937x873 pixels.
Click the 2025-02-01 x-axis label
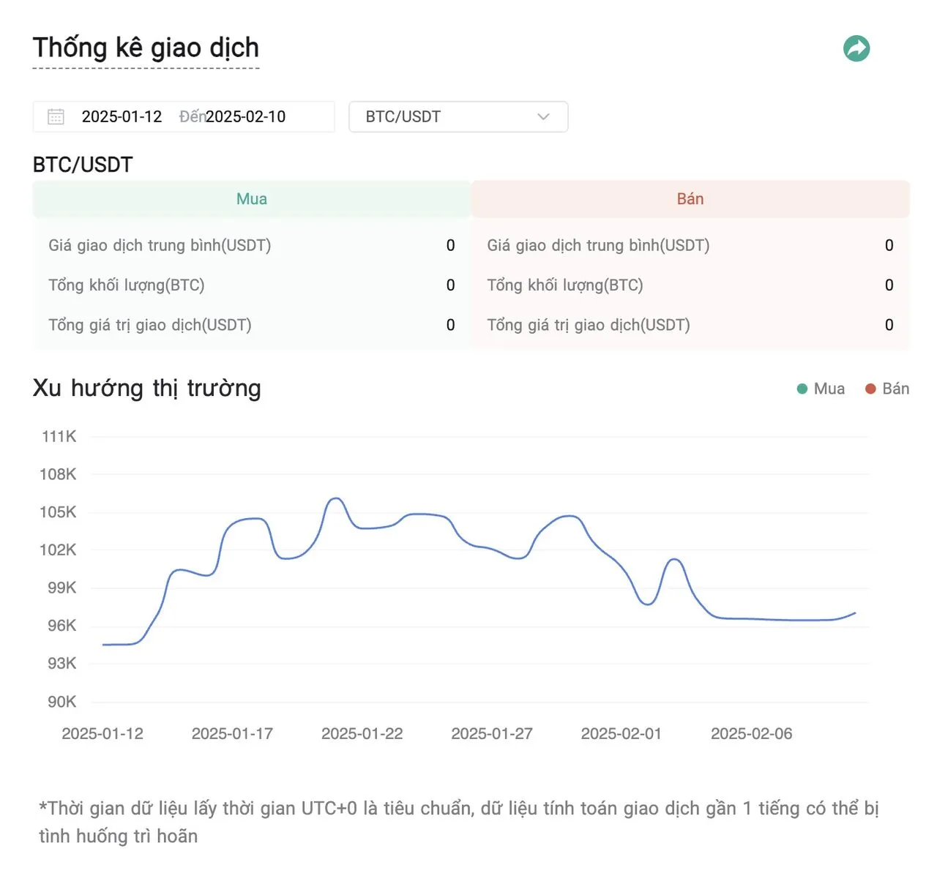621,733
